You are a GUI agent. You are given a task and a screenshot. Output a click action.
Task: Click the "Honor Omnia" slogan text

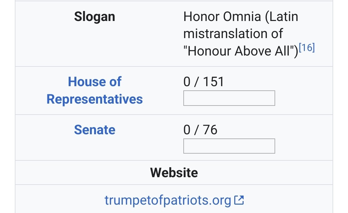(x=222, y=17)
